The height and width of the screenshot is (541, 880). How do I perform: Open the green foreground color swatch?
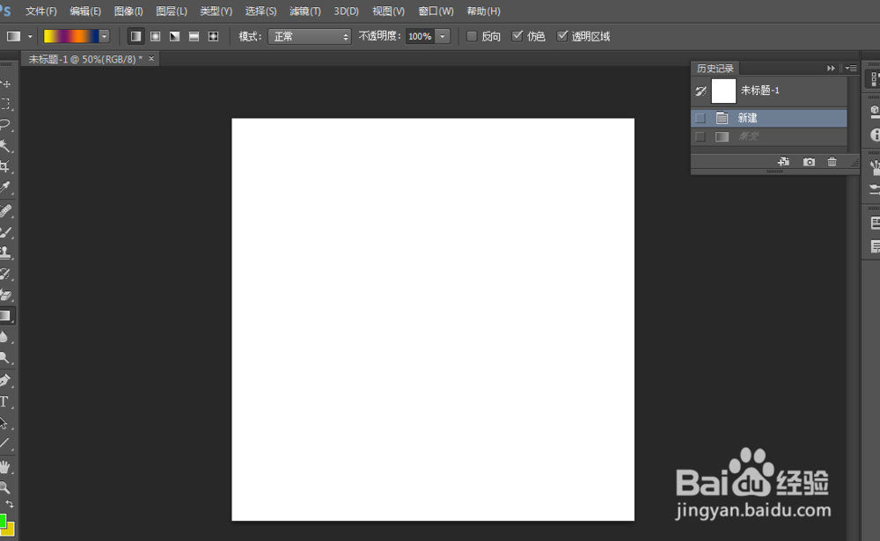[3, 521]
